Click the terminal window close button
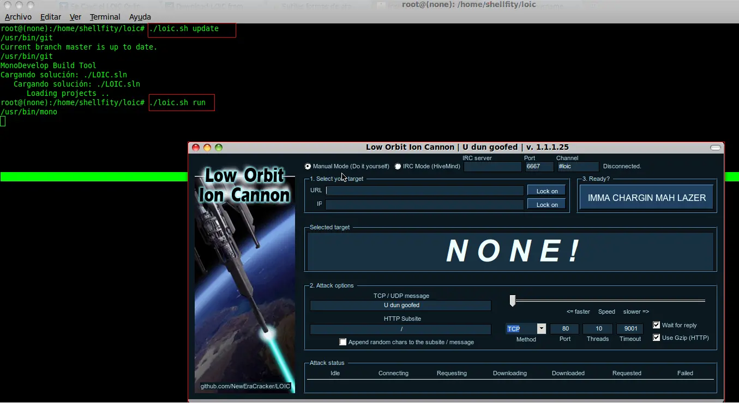Screen dimensions: 739x403 (8, 5)
